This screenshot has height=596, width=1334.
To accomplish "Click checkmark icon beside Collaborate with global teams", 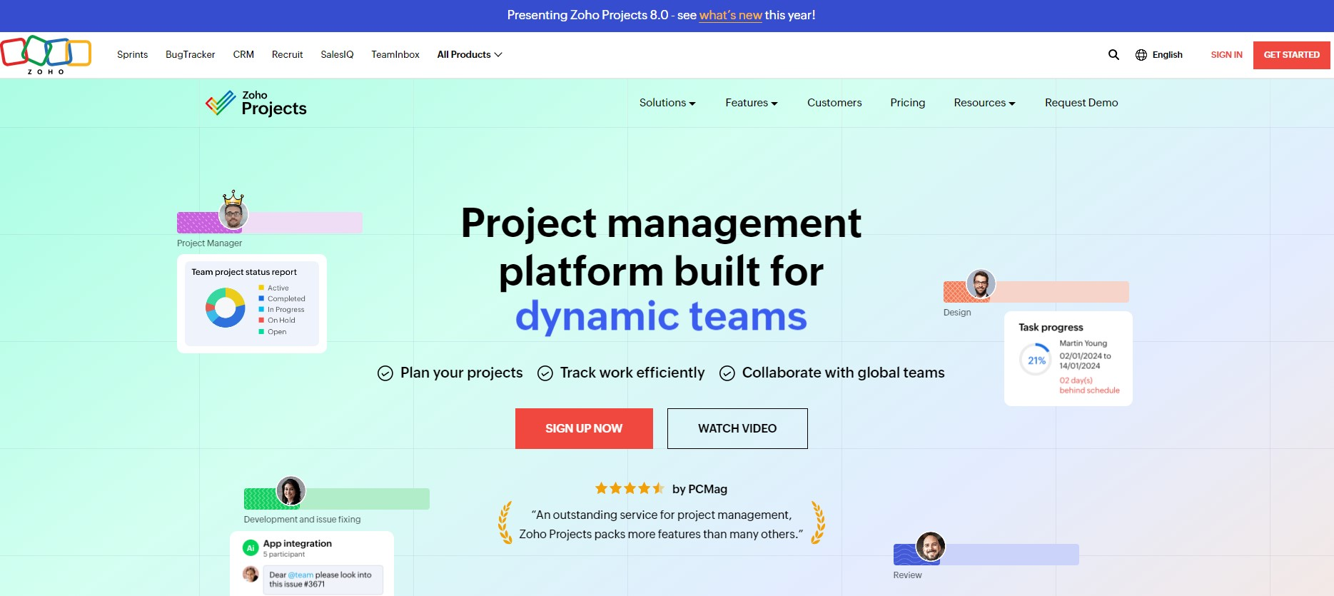I will click(727, 373).
